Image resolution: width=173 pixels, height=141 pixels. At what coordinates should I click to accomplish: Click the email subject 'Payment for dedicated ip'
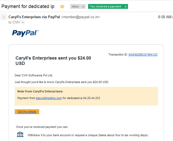pos(28,6)
